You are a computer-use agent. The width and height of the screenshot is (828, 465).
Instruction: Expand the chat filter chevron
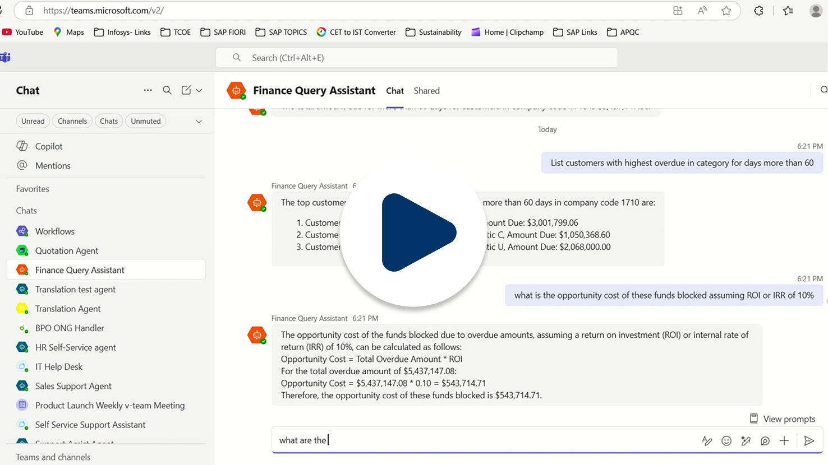click(199, 122)
